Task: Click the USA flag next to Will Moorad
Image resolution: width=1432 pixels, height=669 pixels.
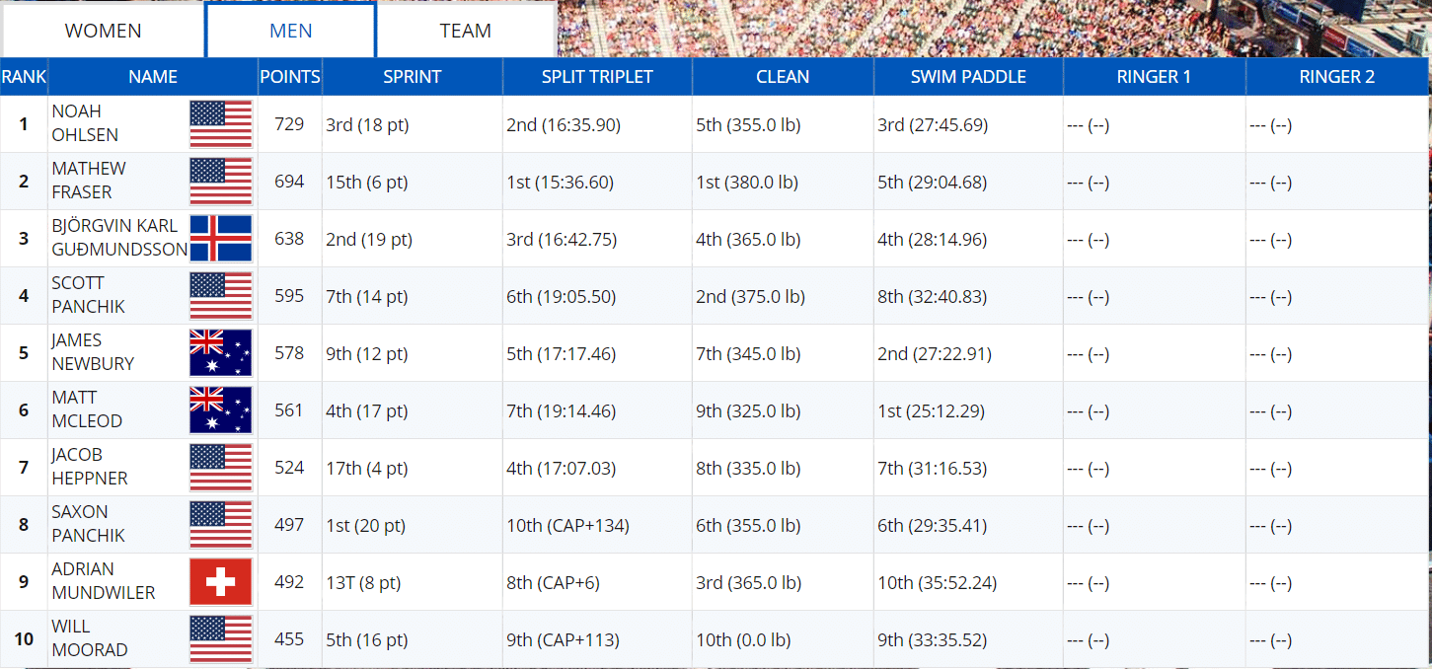Action: [220, 639]
